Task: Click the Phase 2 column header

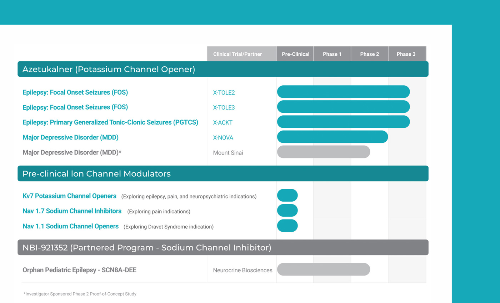Action: pos(370,54)
